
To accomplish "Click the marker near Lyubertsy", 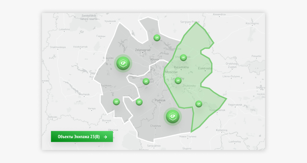I will tap(178, 81).
